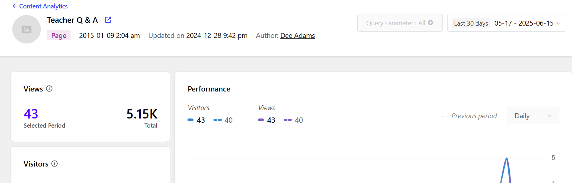Open Teacher Q & A in new tab icon
Screen dimensions: 572x183
point(108,20)
